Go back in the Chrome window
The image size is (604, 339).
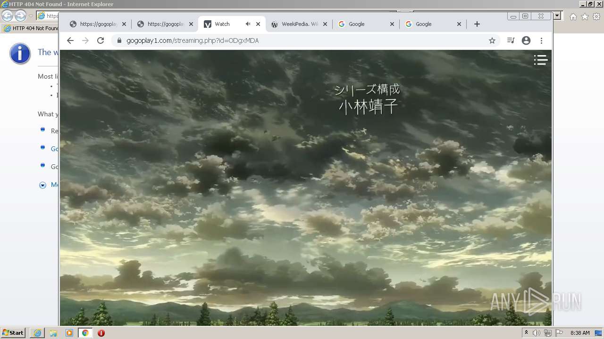coord(70,40)
